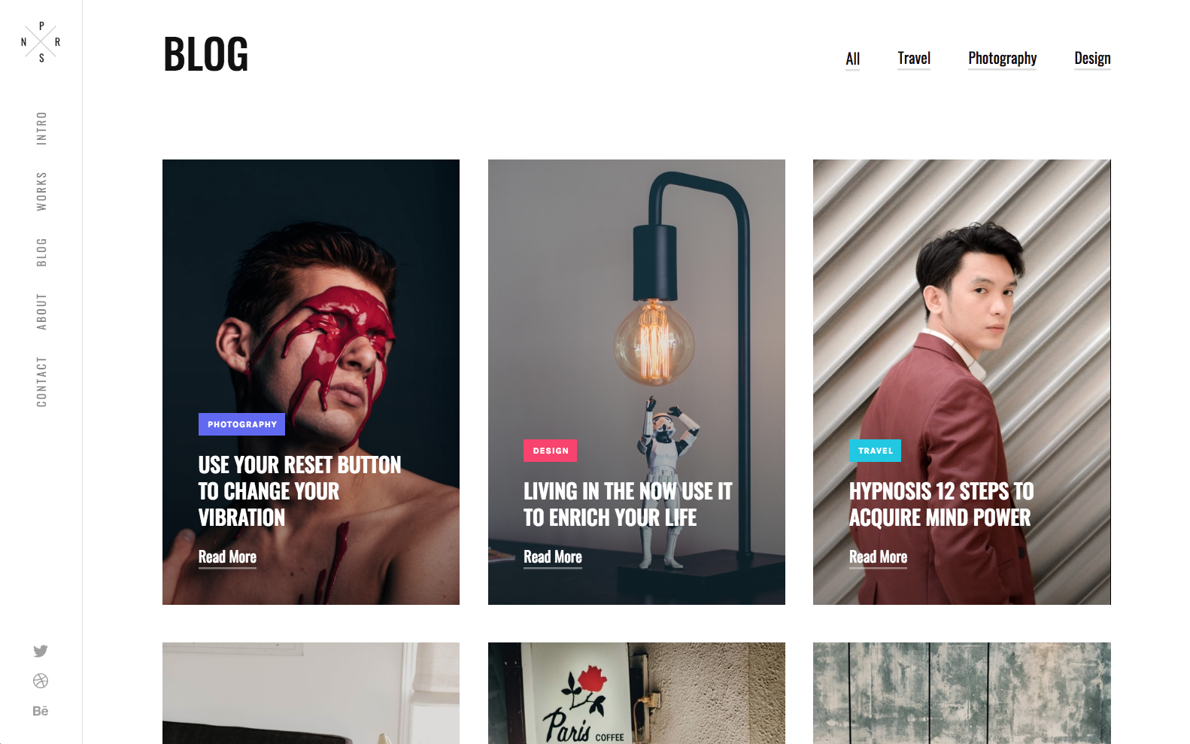
Task: Open Contact from the sidebar navigation
Action: (41, 382)
